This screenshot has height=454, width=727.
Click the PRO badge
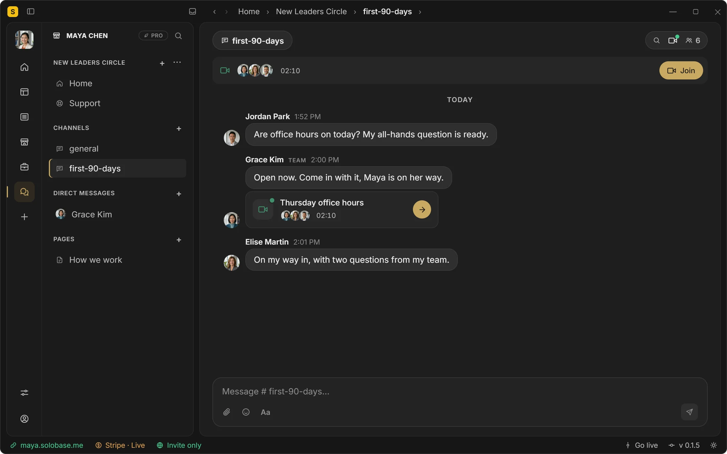point(153,35)
